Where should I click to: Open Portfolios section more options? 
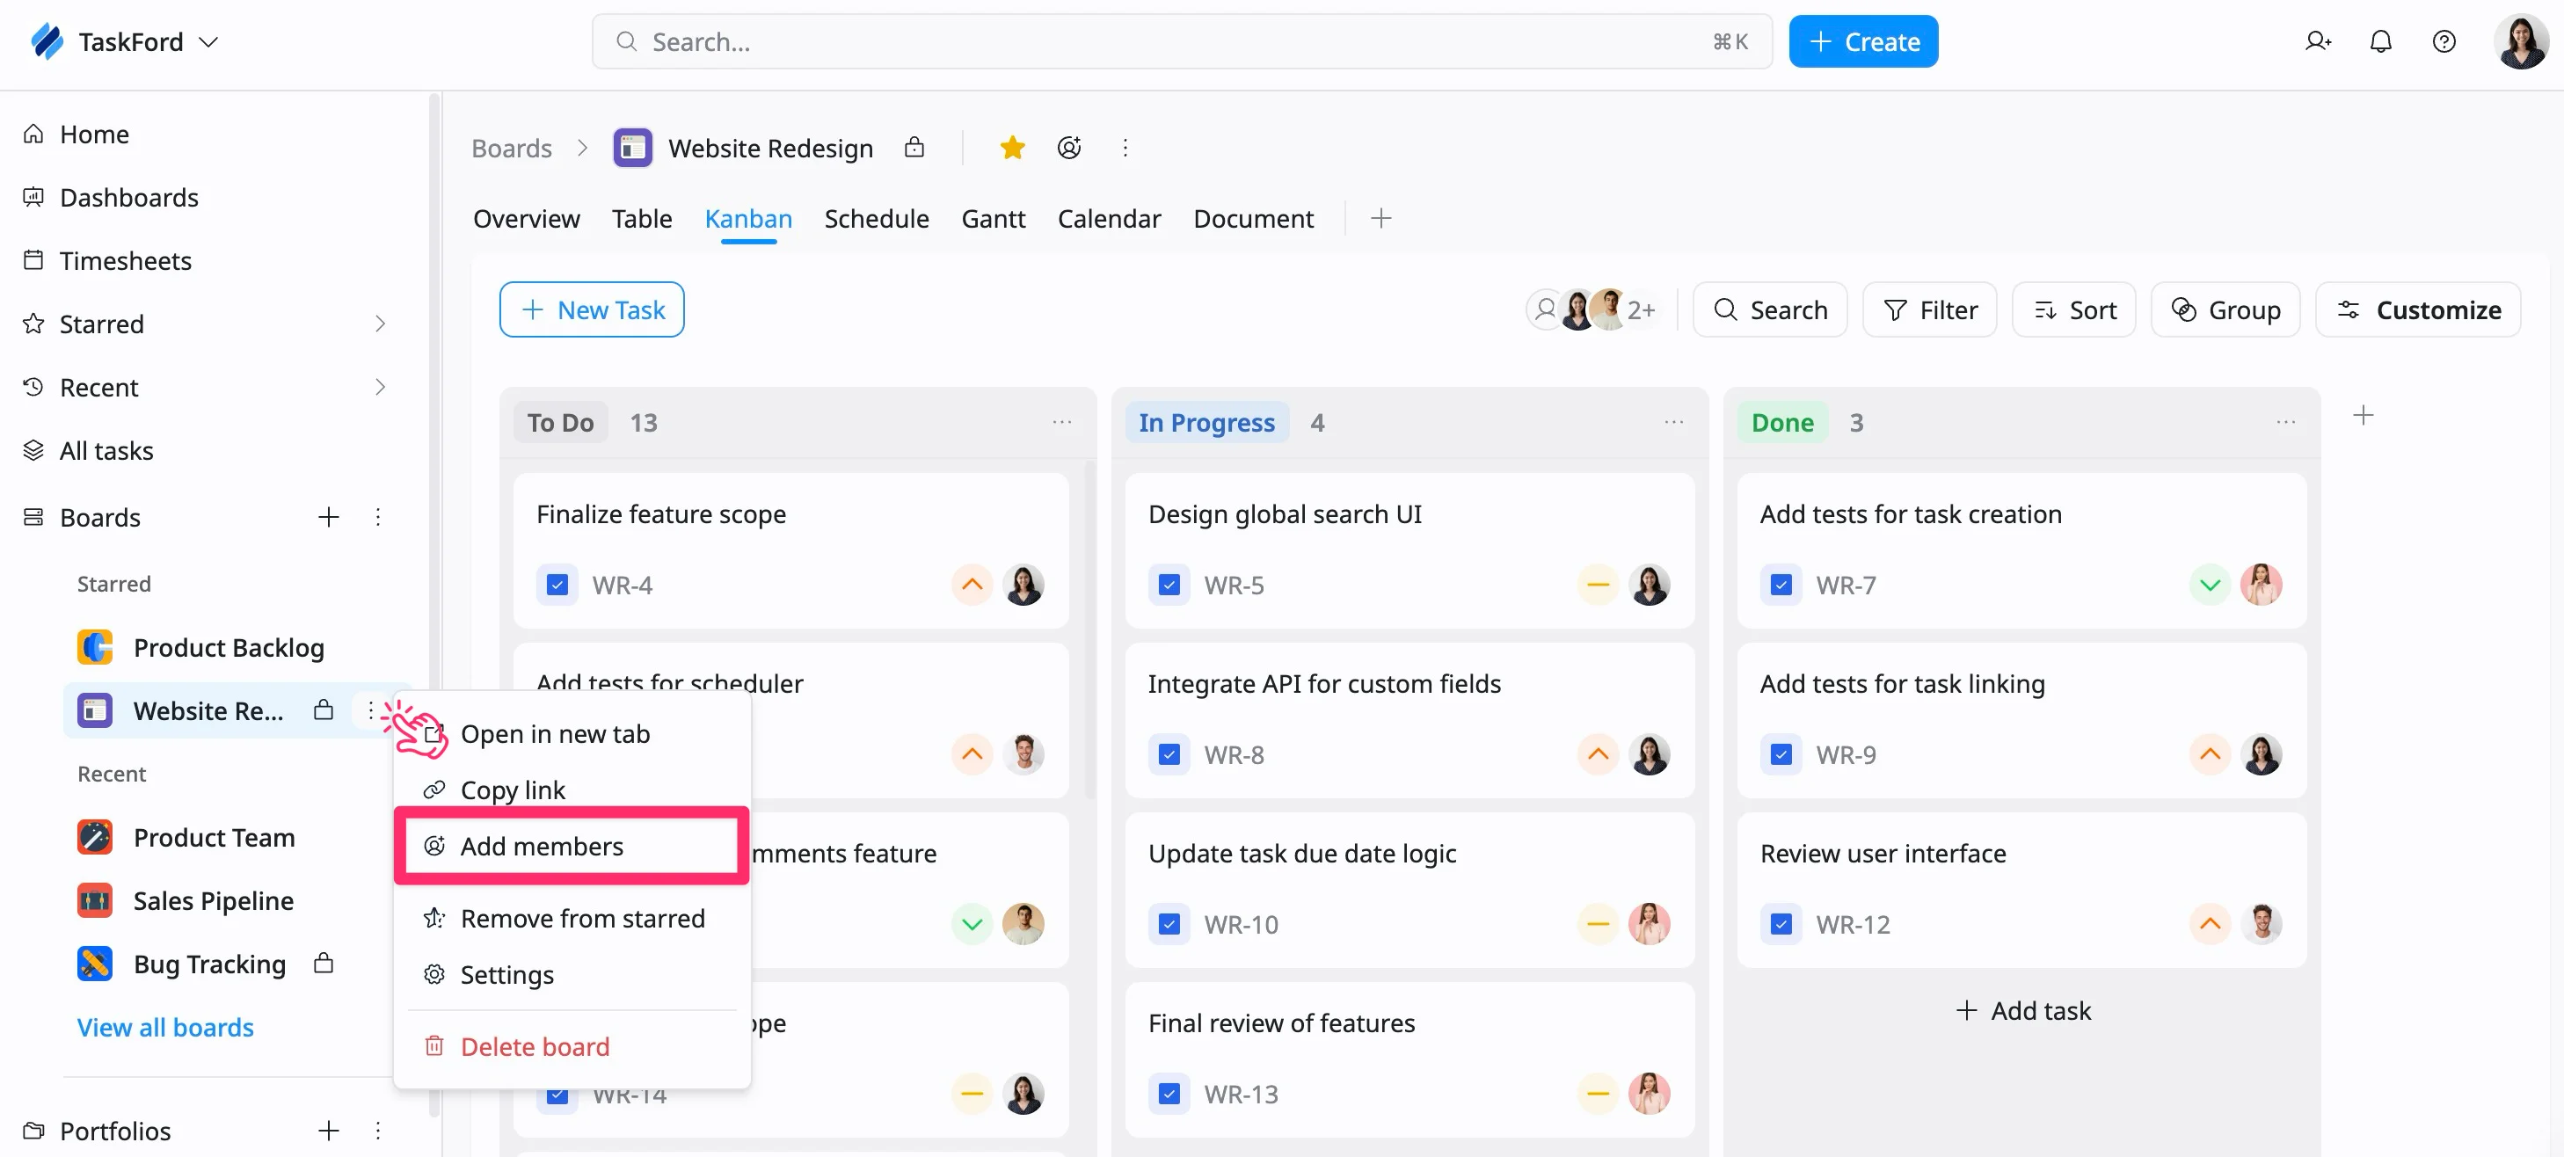[x=377, y=1130]
